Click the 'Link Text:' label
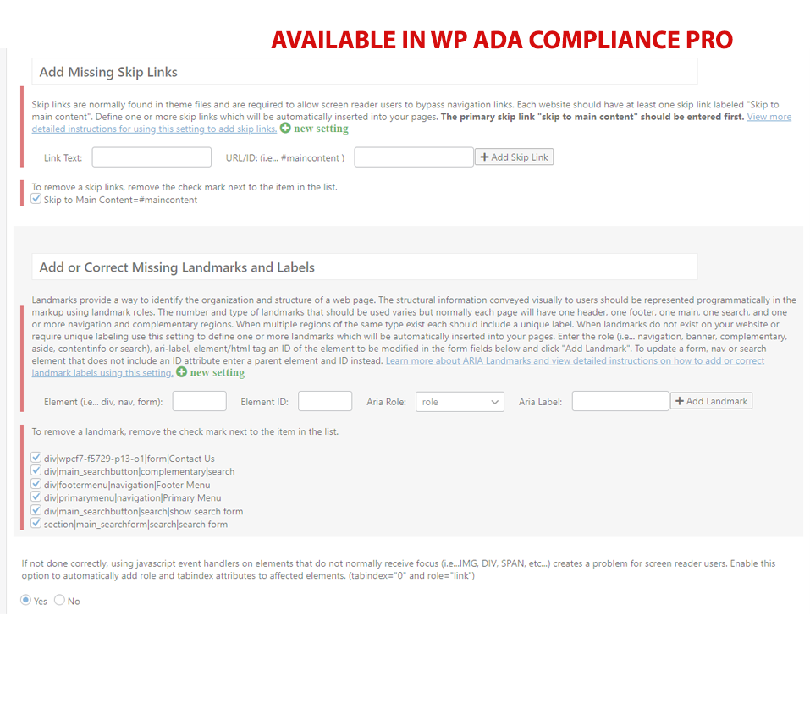The image size is (810, 720). coord(63,158)
